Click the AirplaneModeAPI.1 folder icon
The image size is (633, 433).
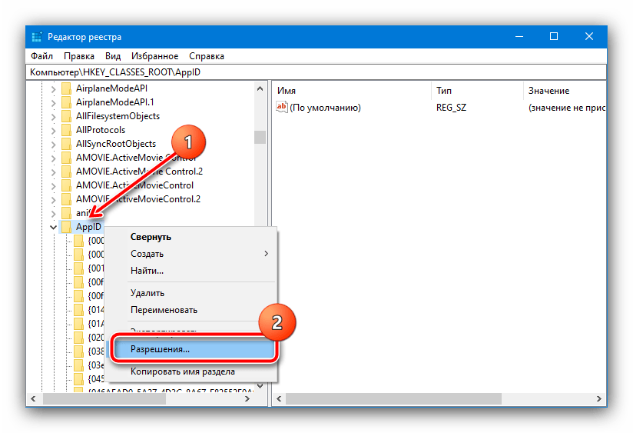67,102
